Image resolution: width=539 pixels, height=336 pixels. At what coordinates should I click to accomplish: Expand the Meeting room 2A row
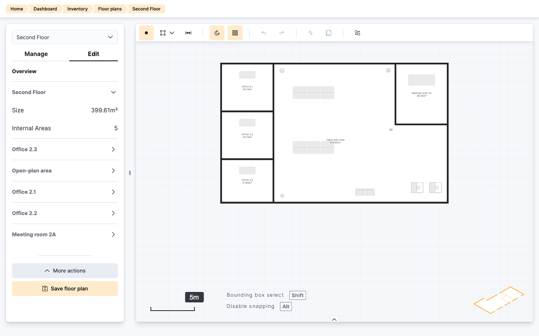point(65,234)
